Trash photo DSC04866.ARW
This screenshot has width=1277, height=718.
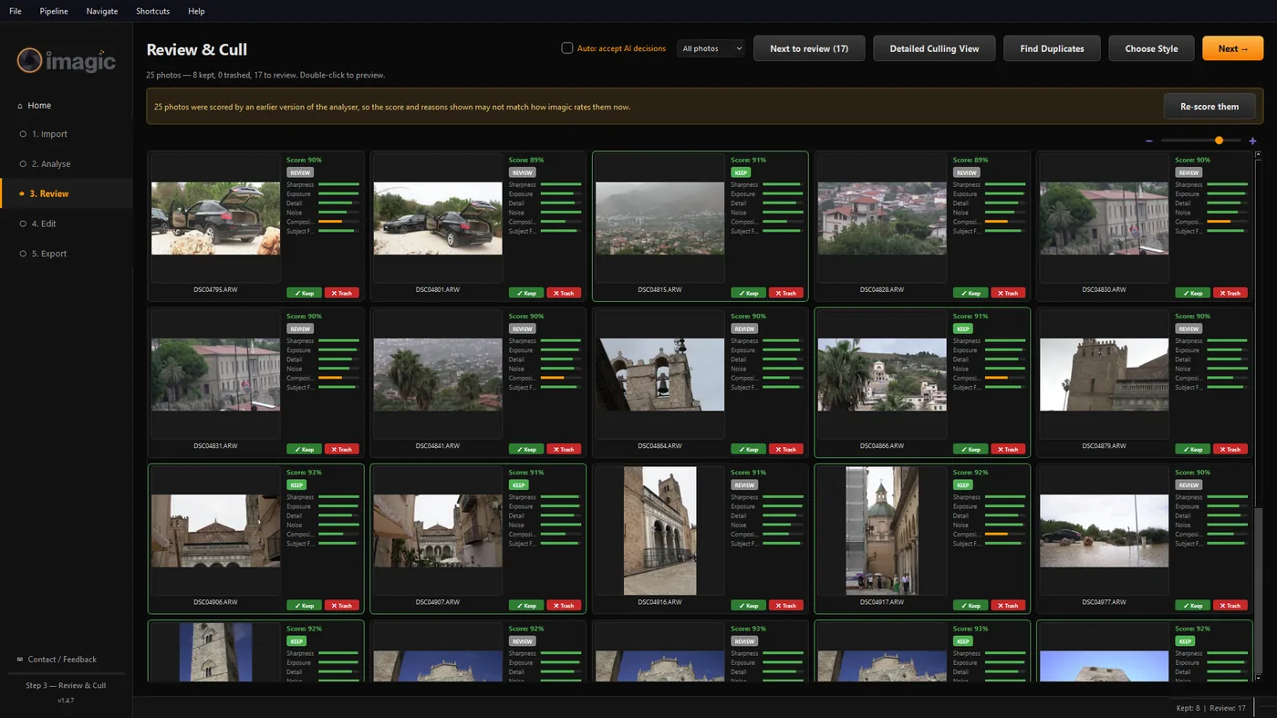[x=1008, y=449]
